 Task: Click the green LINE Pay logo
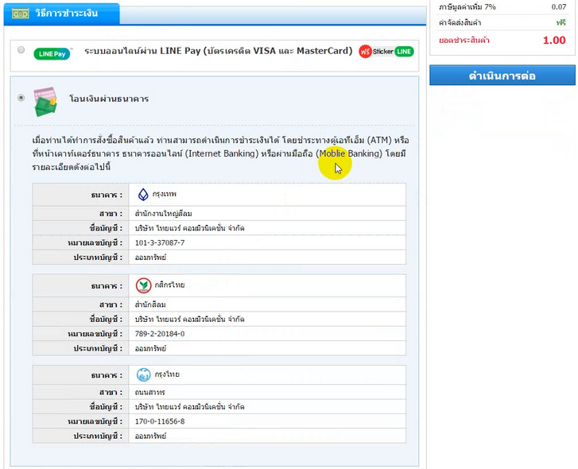(x=52, y=54)
